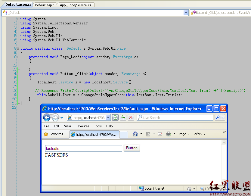This screenshot has height=196, width=251.
Task: Open the File menu in Internet Explorer
Action: (x=47, y=126)
